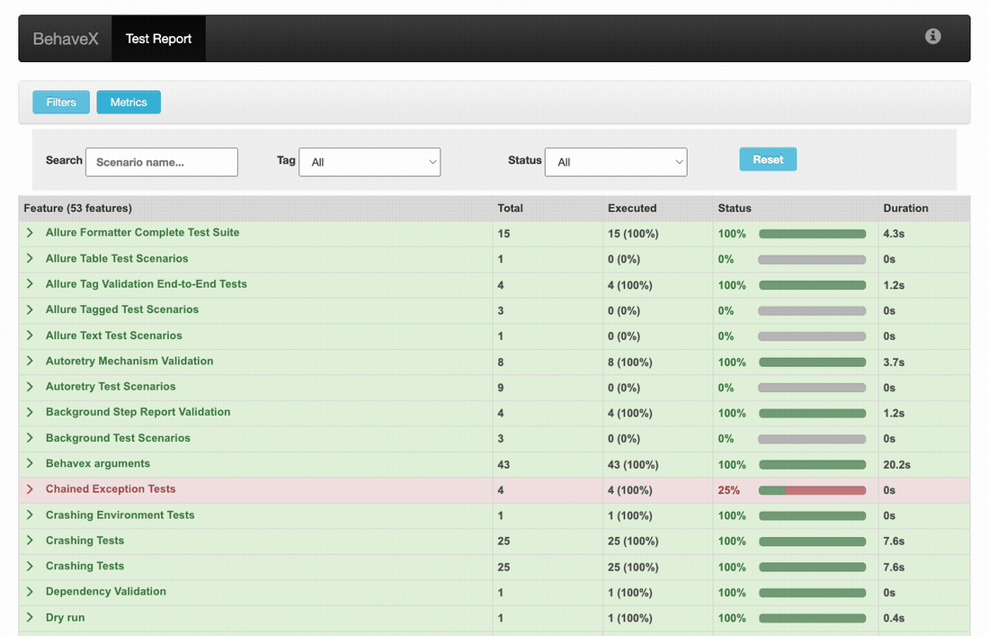Viewport: 989px width, 636px height.
Task: Open Dependency Validation feature
Action: click(106, 592)
